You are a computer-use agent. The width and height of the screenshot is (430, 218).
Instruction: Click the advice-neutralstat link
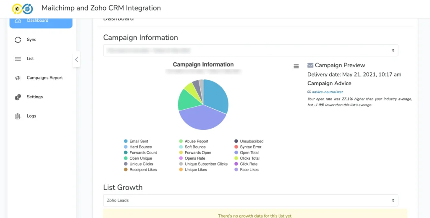click(x=327, y=92)
